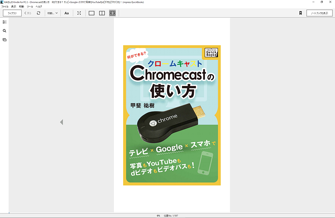
Task: Click the previous page arrow
Action: (62, 122)
